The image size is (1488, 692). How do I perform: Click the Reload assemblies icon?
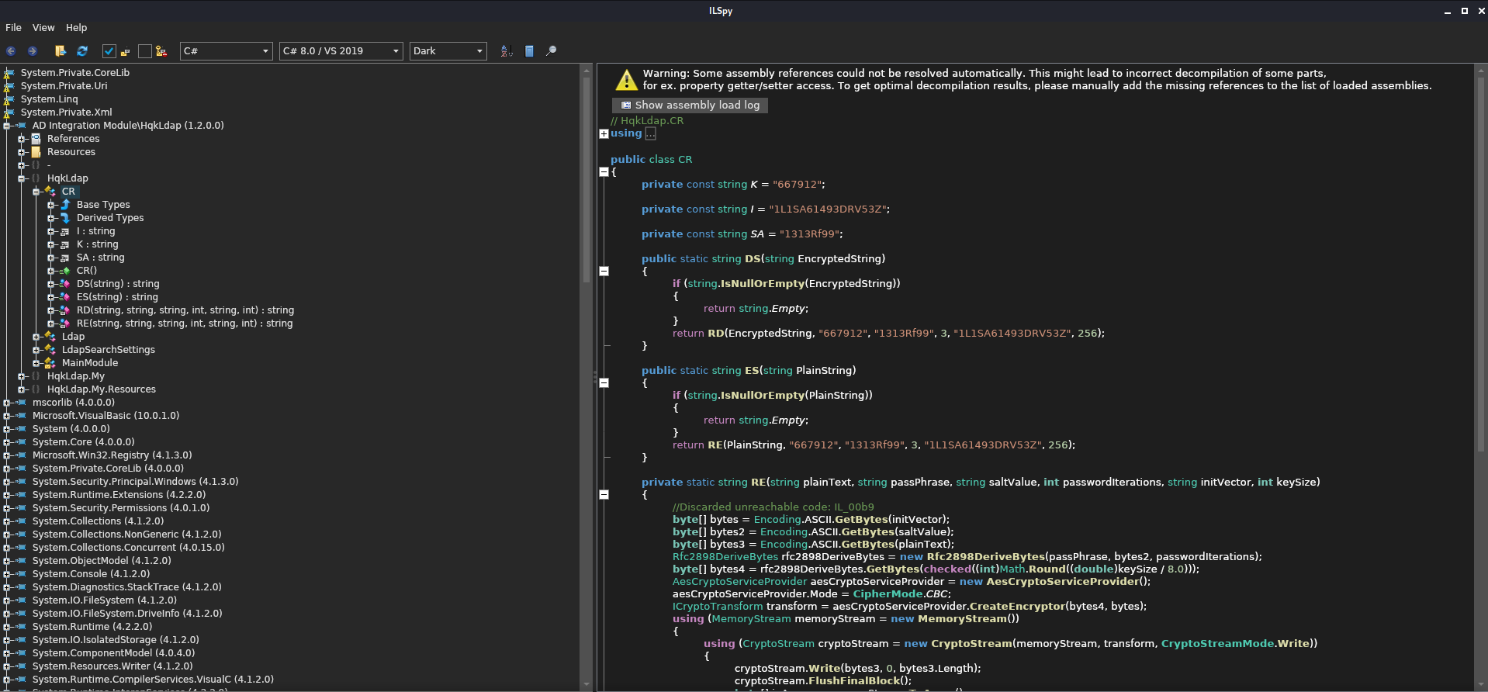tap(82, 51)
